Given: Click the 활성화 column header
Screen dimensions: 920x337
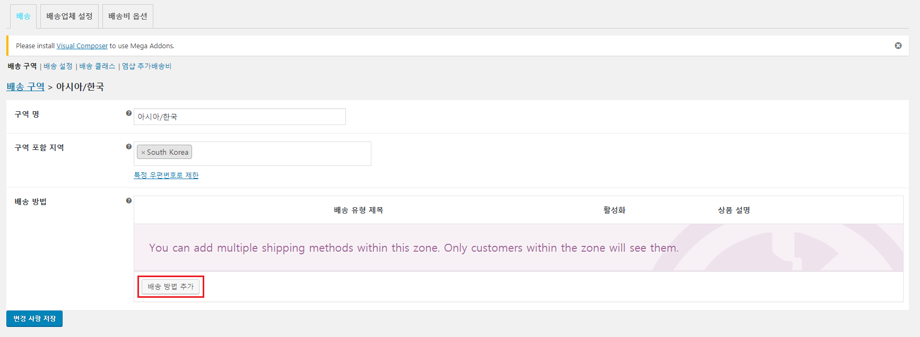Looking at the screenshot, I should tap(614, 210).
